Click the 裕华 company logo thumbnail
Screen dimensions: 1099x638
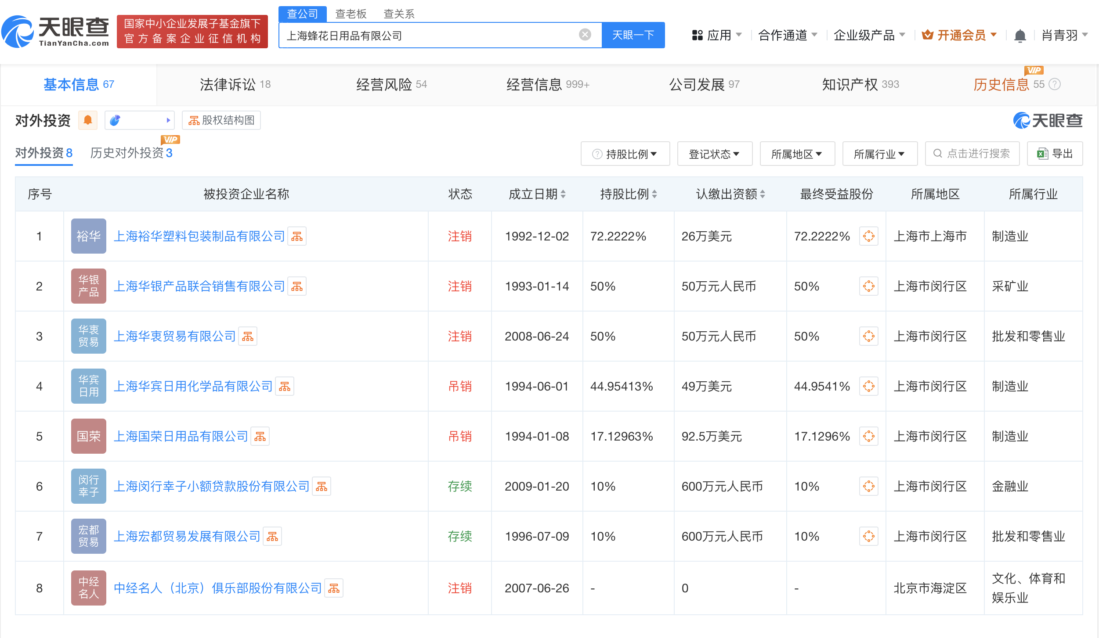(x=89, y=237)
